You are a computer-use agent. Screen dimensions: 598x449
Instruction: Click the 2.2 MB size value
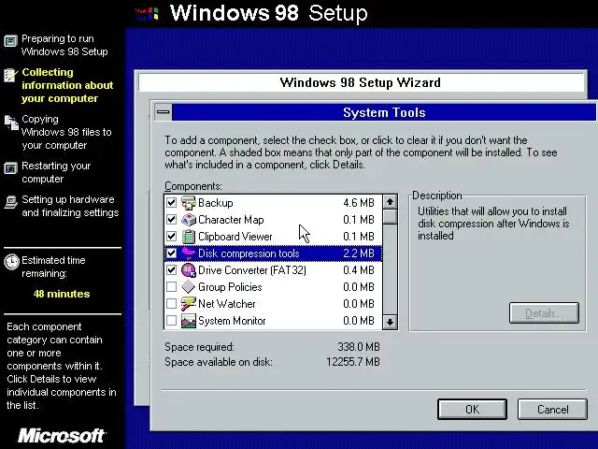359,253
